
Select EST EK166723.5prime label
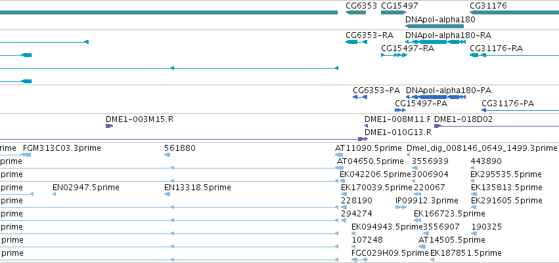point(449,214)
